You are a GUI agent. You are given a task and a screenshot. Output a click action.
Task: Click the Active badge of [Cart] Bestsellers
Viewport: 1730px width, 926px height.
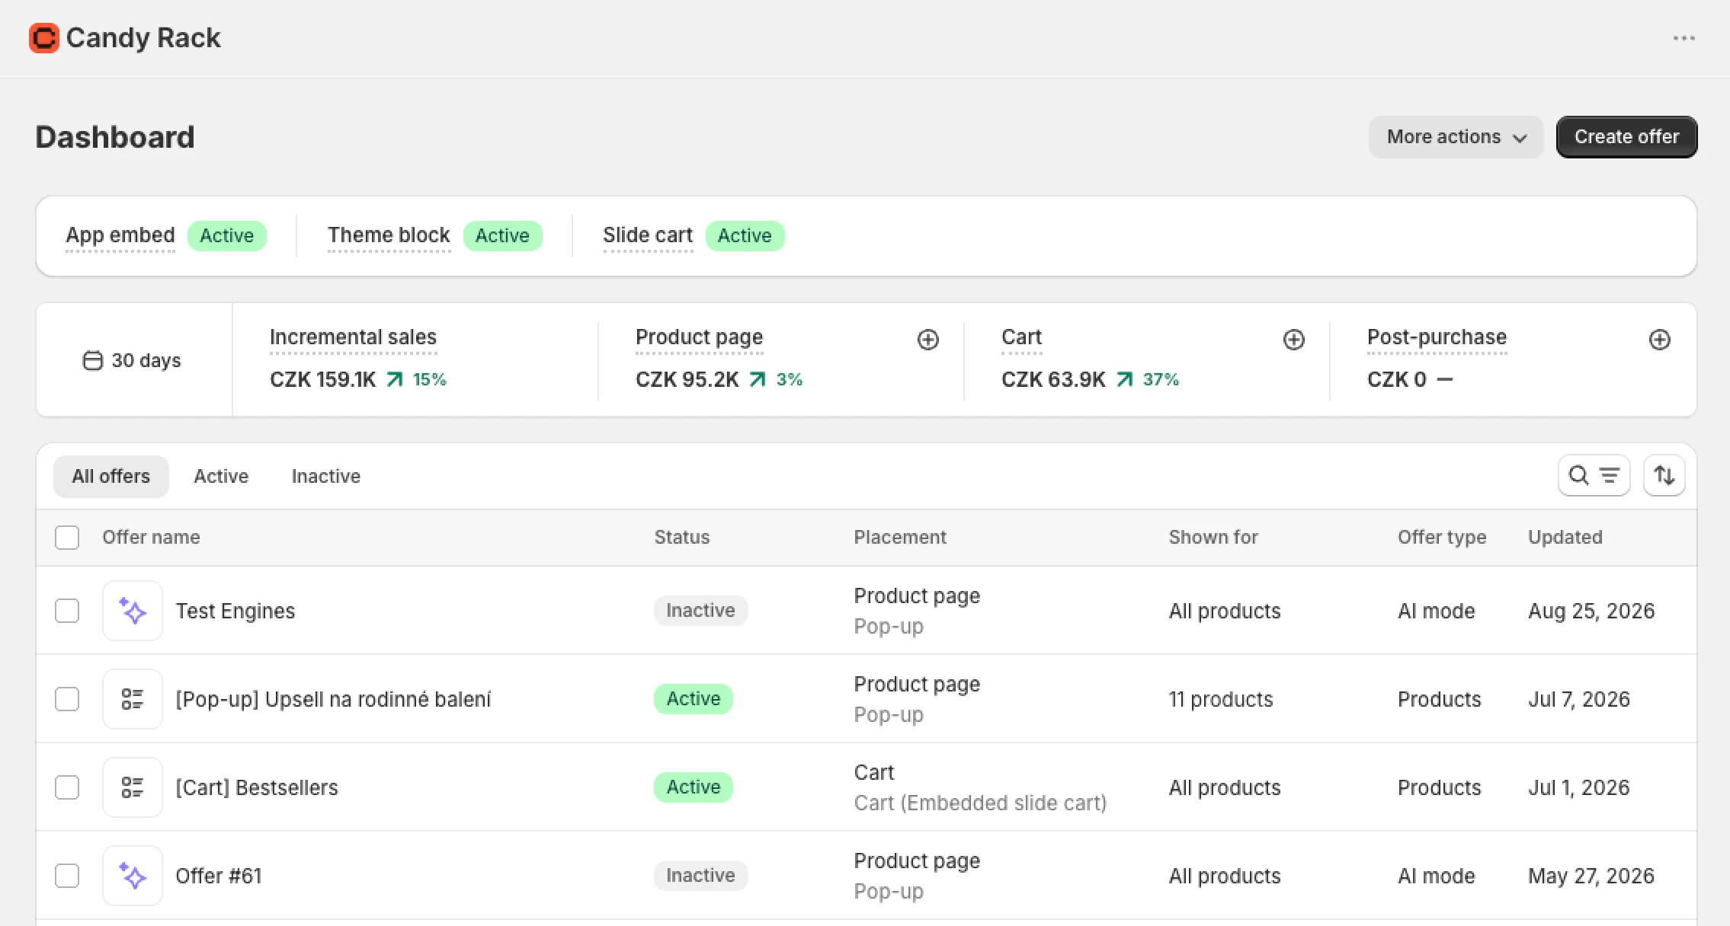(x=693, y=787)
